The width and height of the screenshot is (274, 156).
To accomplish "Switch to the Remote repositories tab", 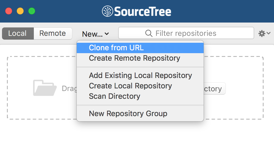I will click(52, 34).
